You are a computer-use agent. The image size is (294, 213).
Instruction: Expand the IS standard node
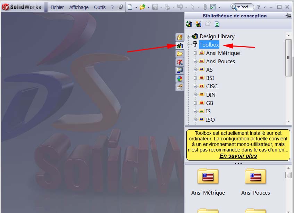(195, 111)
